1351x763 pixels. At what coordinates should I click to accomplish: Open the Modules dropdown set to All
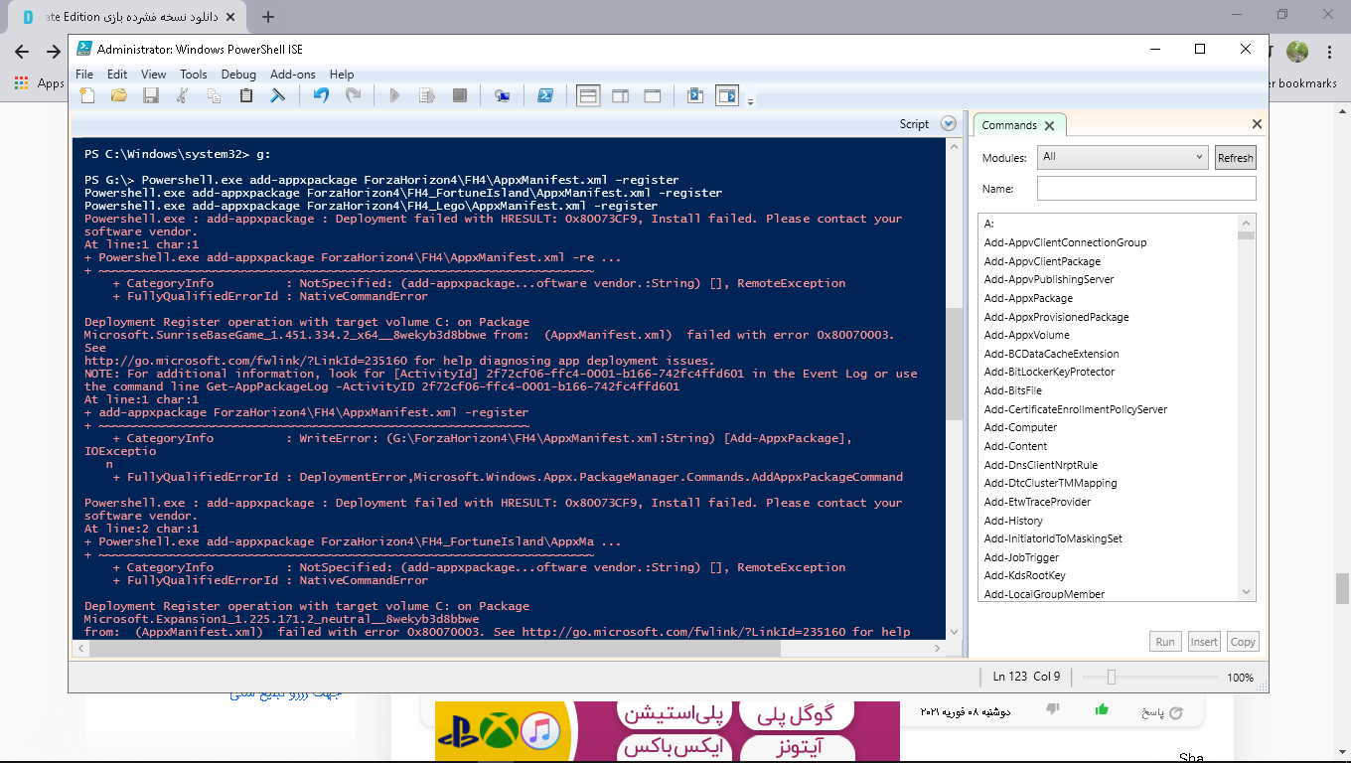pyautogui.click(x=1122, y=157)
